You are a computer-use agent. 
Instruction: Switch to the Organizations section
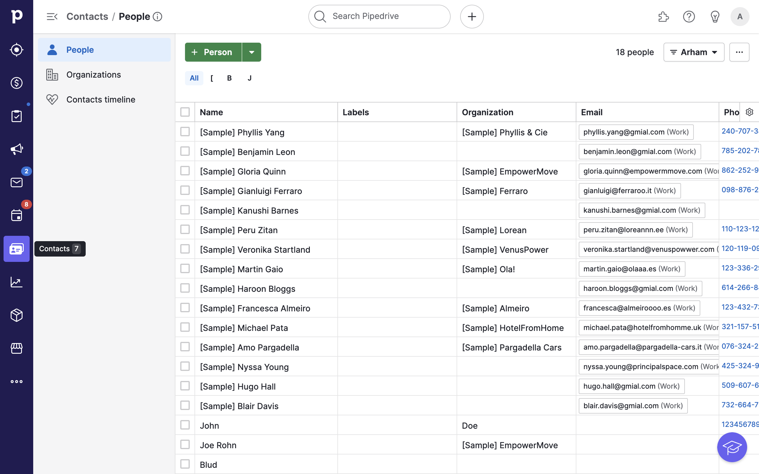click(x=104, y=75)
